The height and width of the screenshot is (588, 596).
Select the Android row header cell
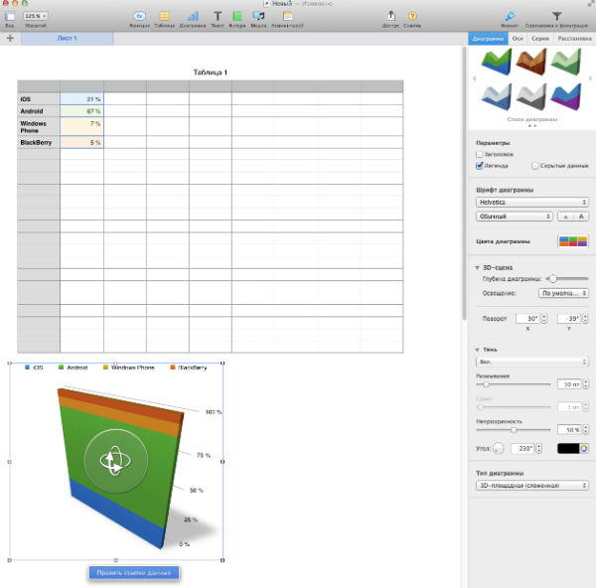(x=39, y=111)
